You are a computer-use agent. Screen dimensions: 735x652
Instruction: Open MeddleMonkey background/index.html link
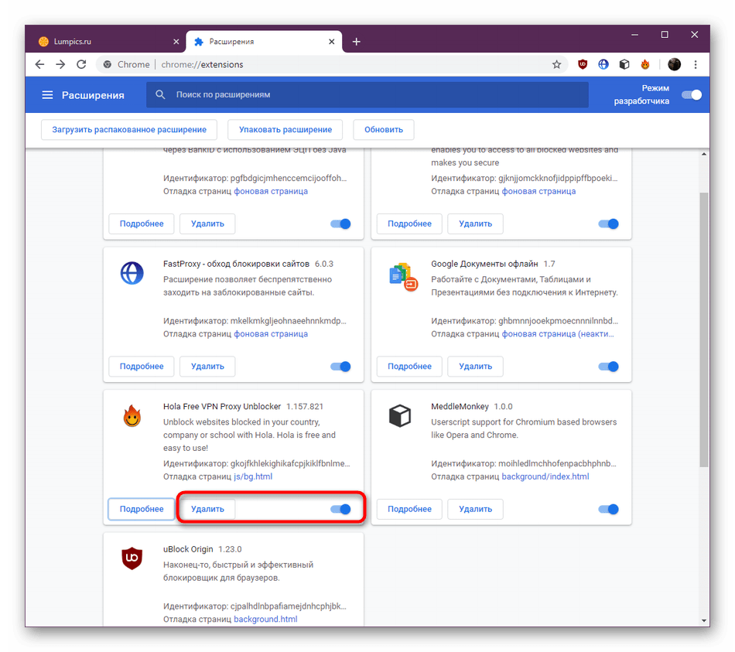pyautogui.click(x=545, y=476)
